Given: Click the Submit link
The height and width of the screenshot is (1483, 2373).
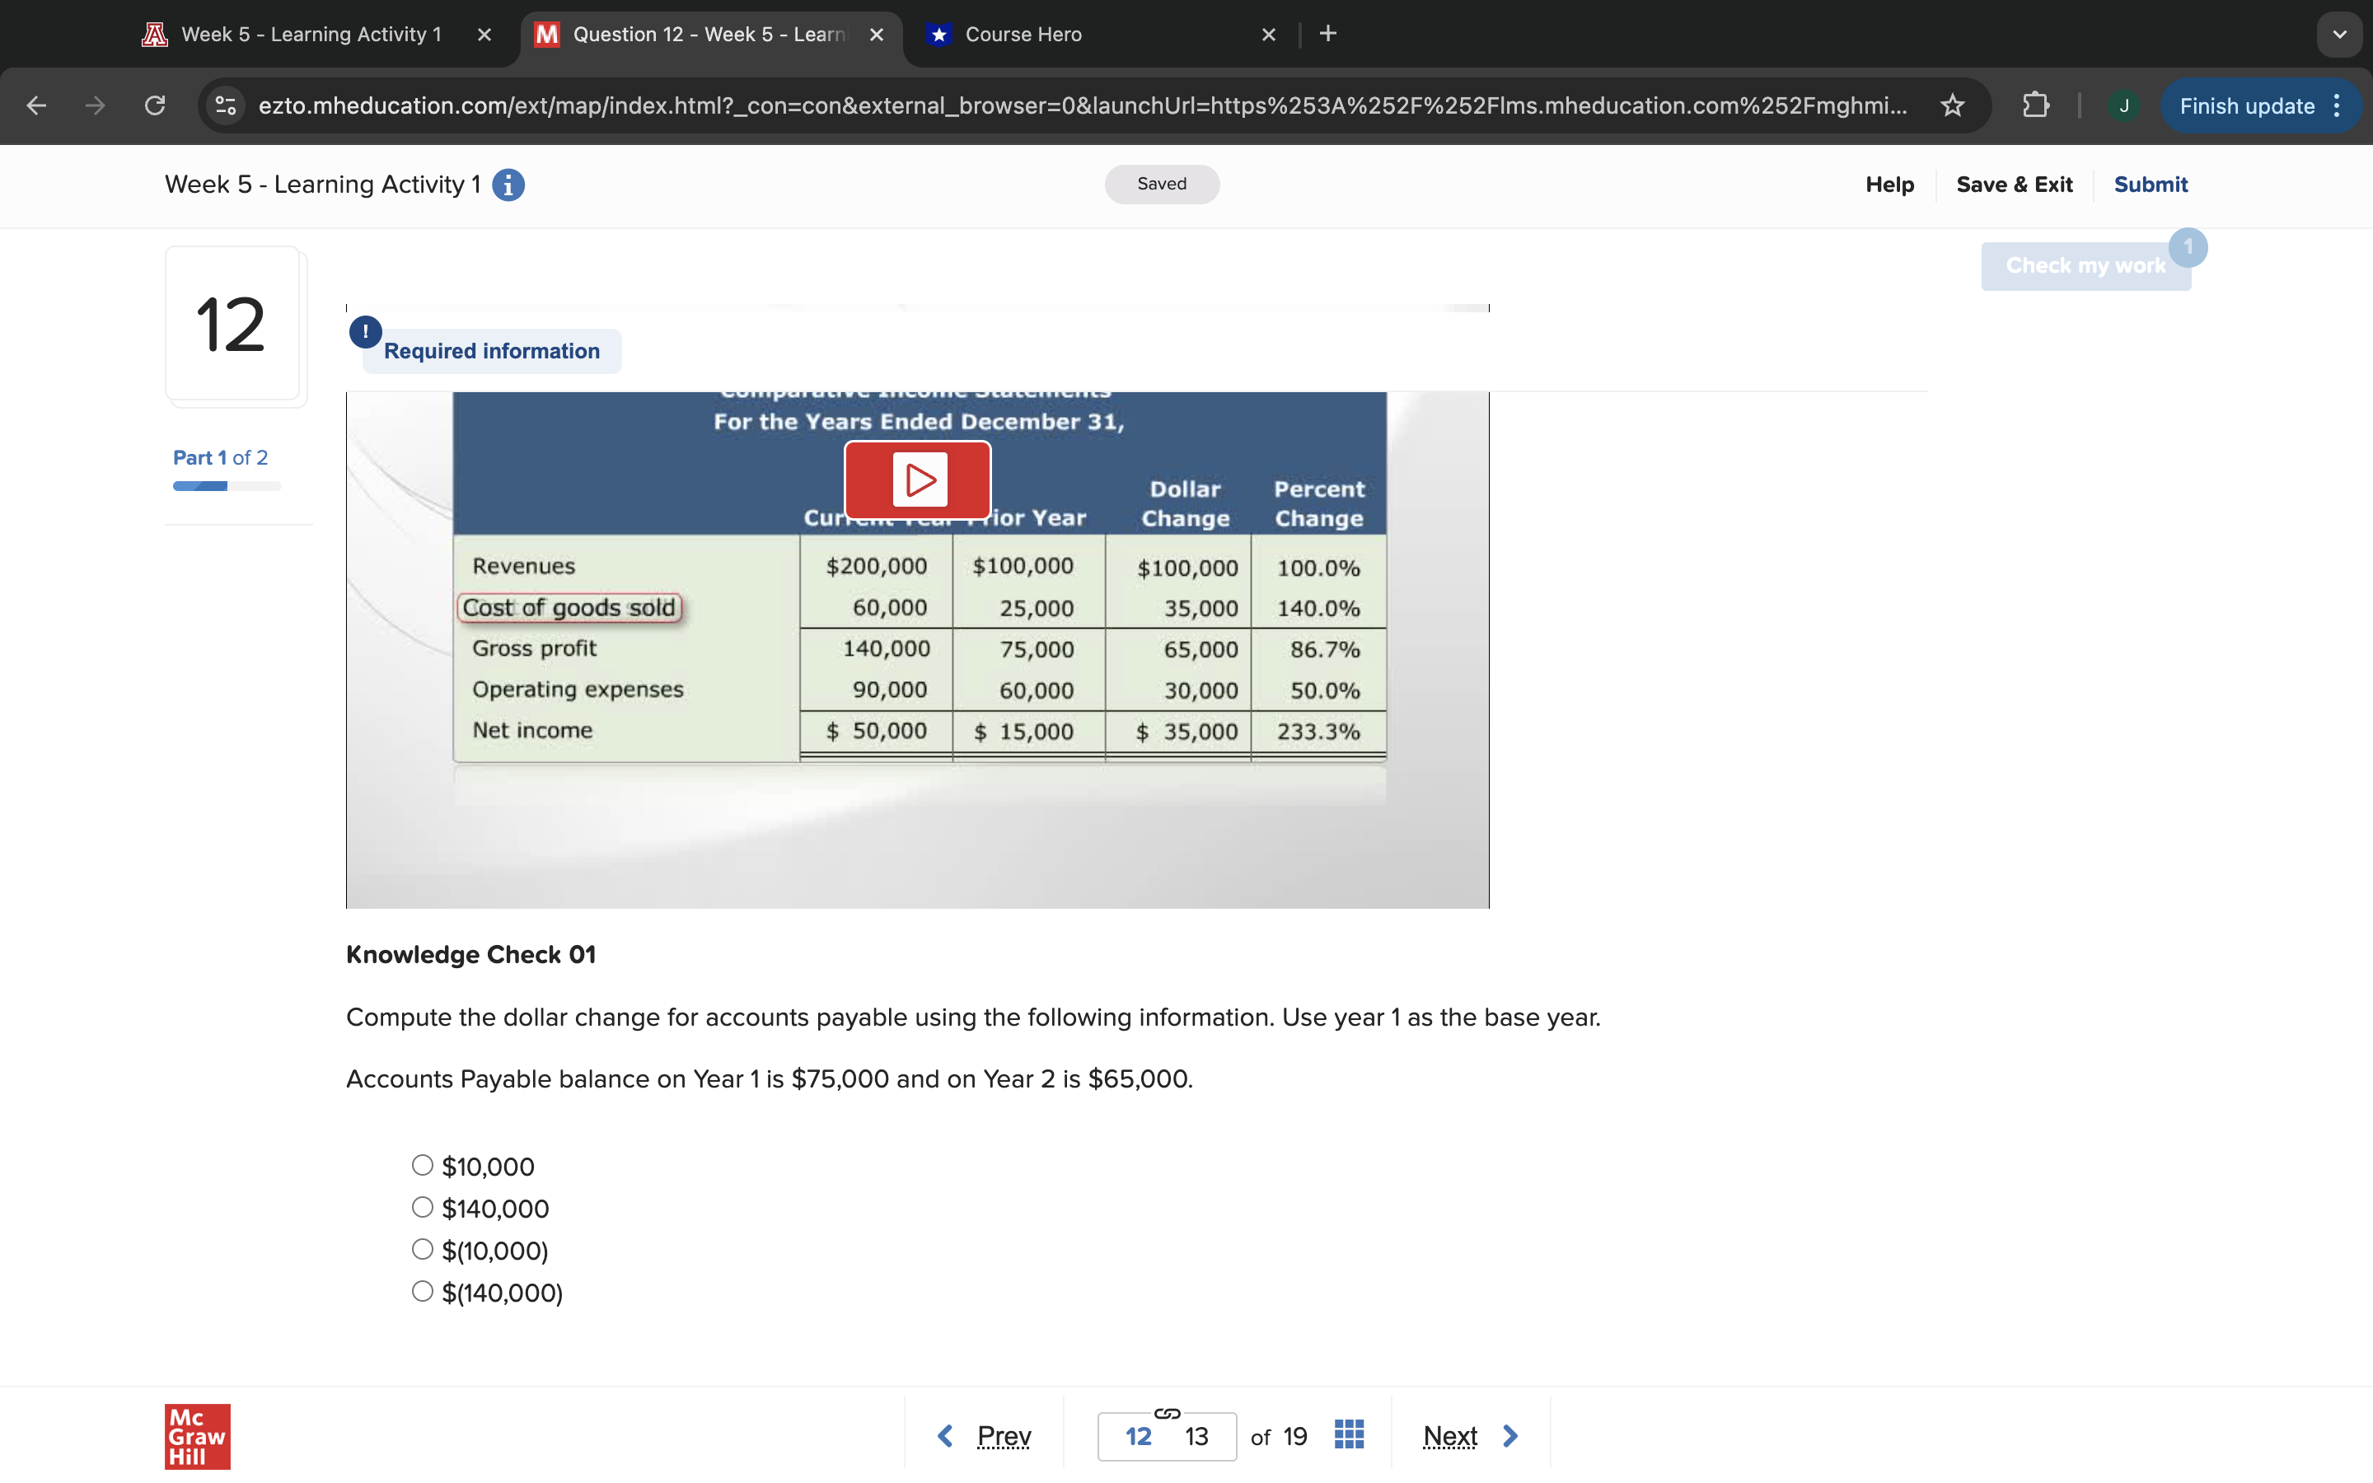Looking at the screenshot, I should [x=2150, y=185].
